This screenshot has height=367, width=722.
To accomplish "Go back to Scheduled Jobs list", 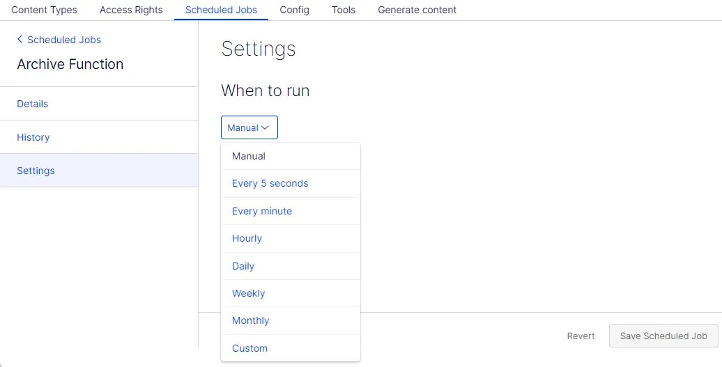I will (59, 40).
